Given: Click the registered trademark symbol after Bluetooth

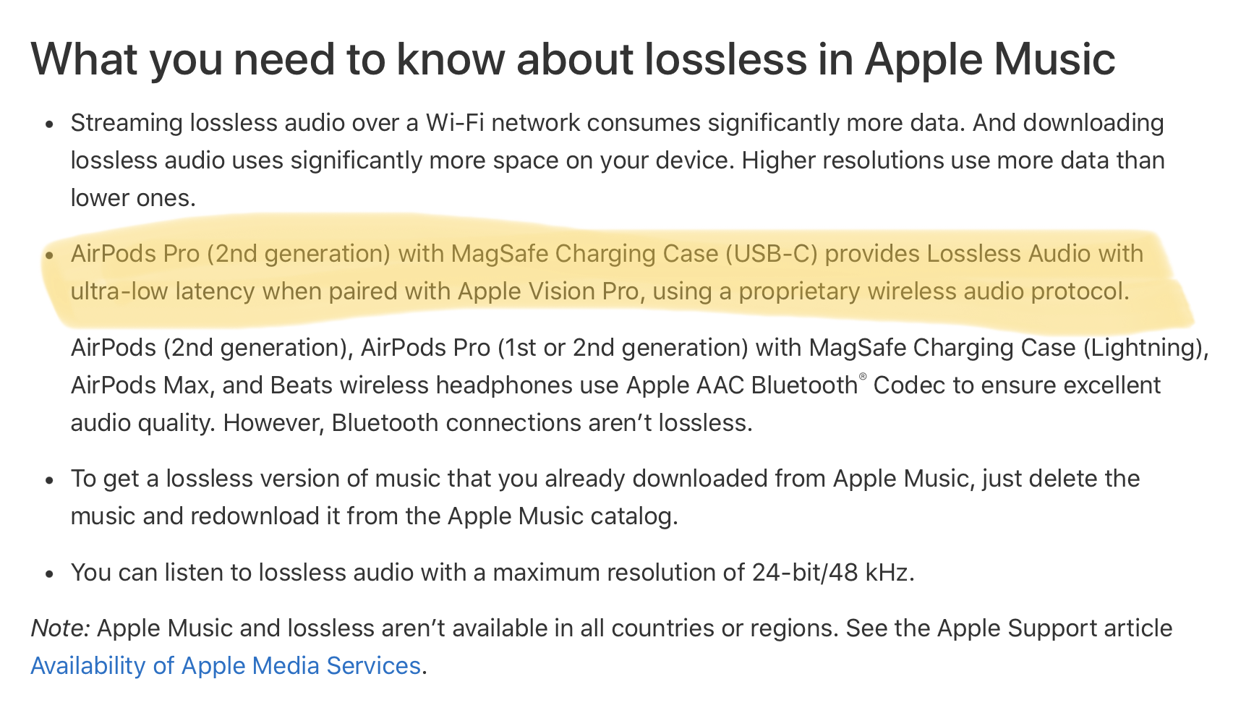Looking at the screenshot, I should tap(862, 377).
